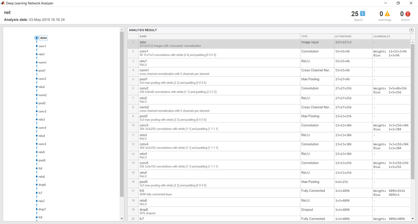The image size is (418, 224).
Task: Click the blue layers info icon
Action: tap(362, 14)
